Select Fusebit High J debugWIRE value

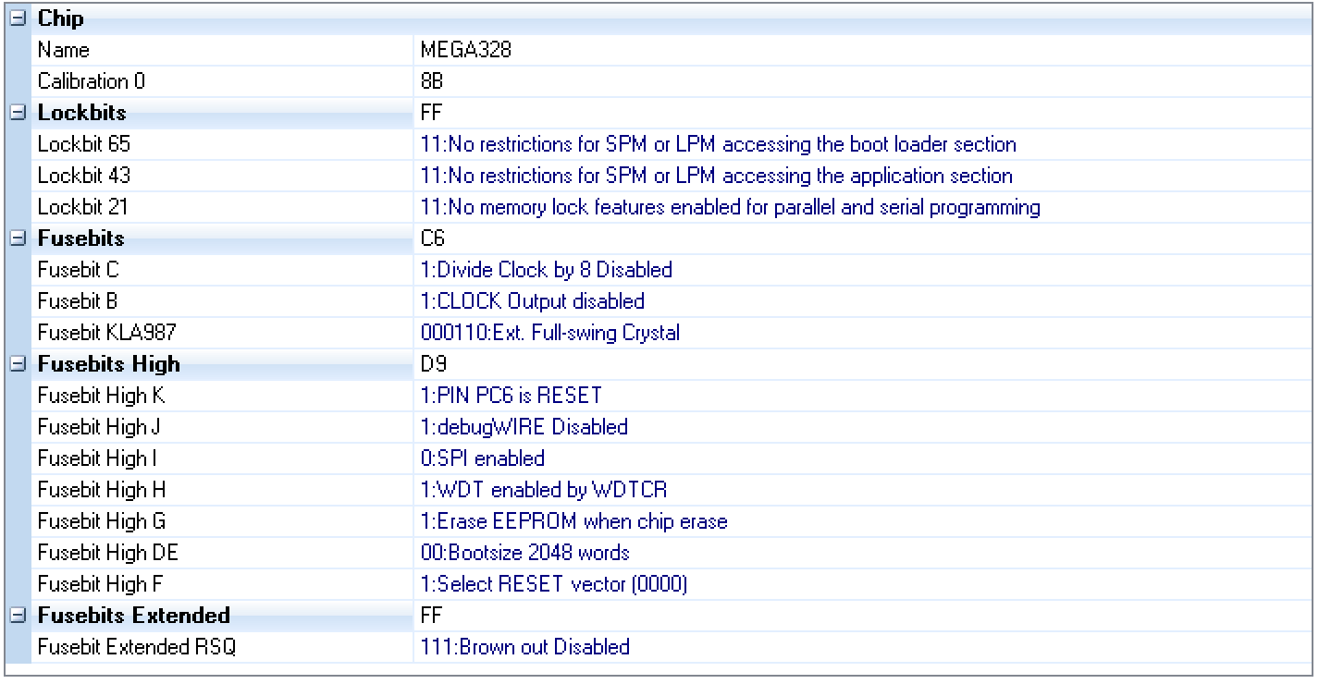pos(524,428)
